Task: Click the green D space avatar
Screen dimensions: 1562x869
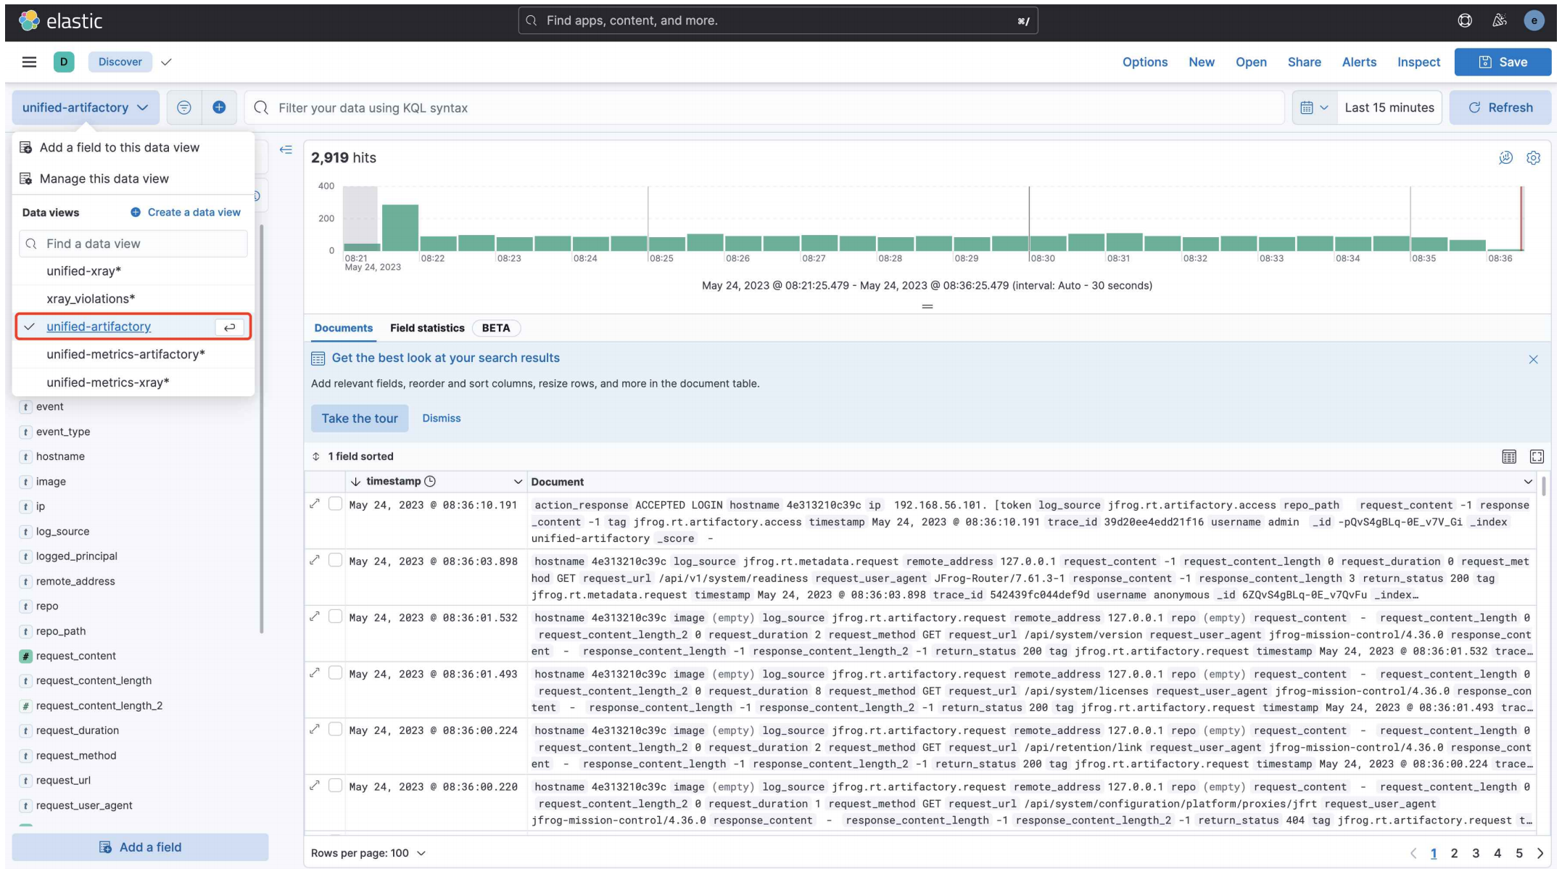Action: (x=64, y=62)
